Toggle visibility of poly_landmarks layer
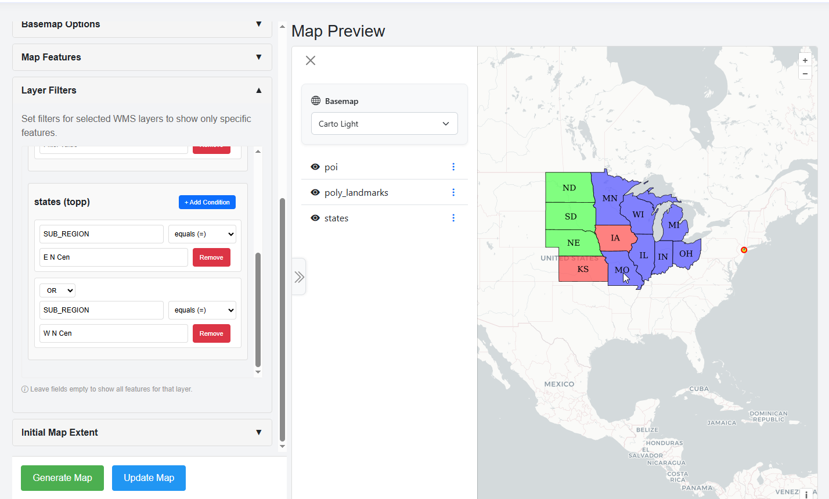 click(315, 192)
